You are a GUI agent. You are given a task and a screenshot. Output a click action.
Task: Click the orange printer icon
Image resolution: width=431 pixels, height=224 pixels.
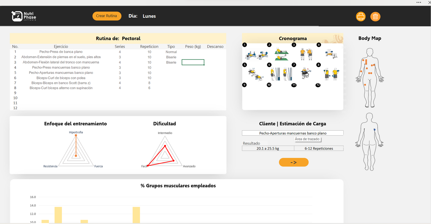[361, 16]
